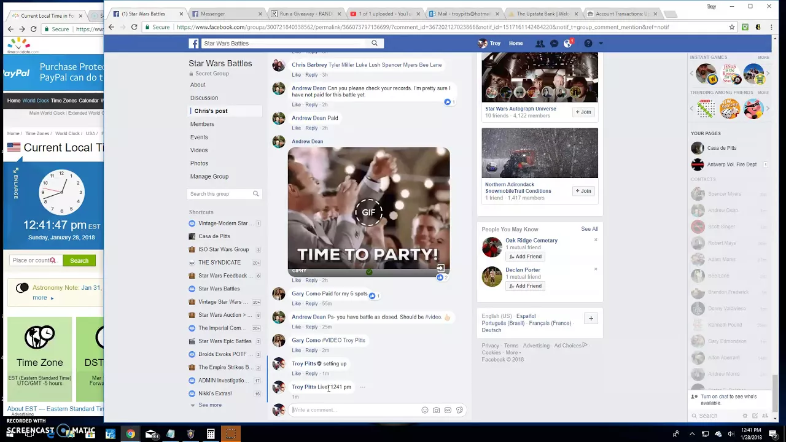
Task: Expand the account dropdown arrow in header
Action: coord(601,44)
